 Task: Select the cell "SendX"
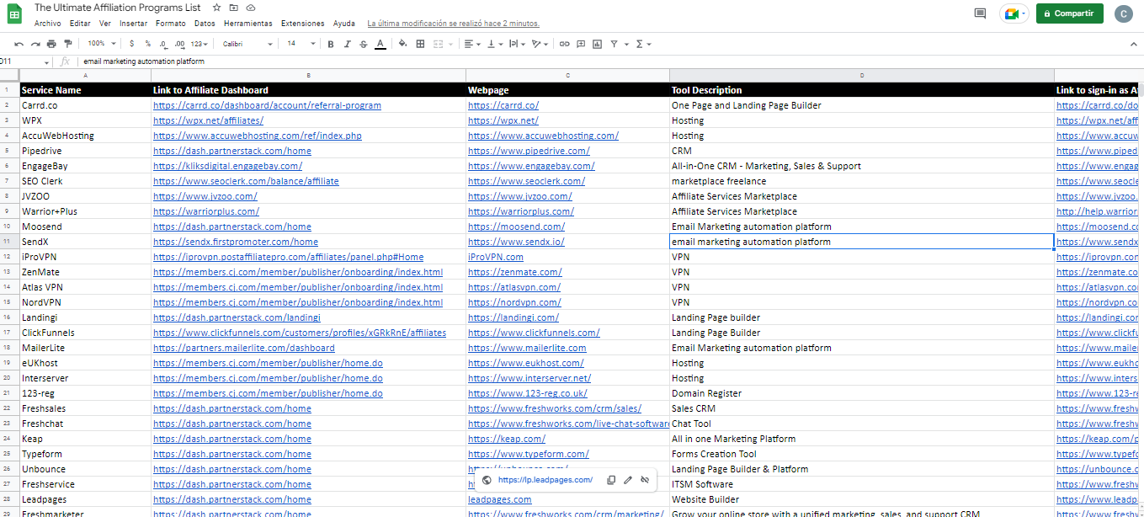(84, 242)
